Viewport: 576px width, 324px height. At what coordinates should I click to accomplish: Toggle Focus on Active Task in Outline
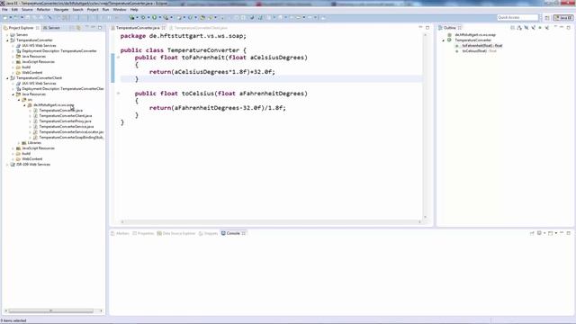pyautogui.click(x=512, y=28)
